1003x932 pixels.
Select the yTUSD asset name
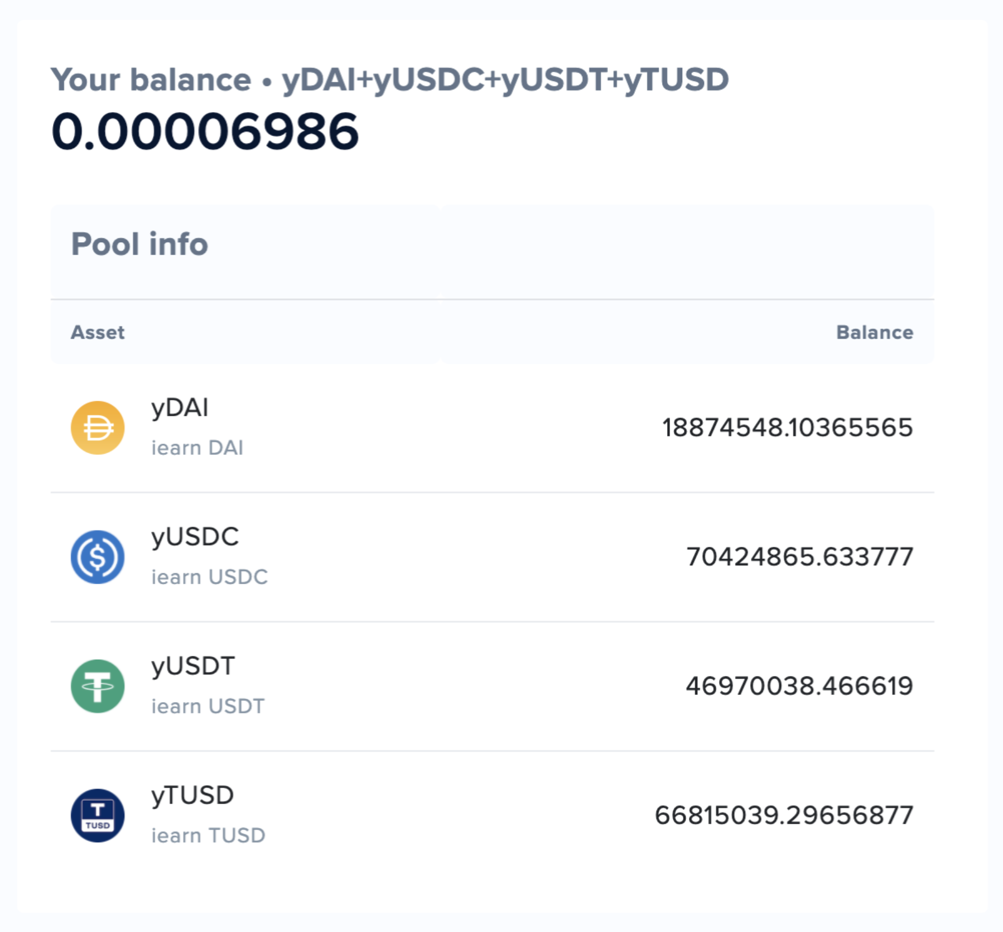(192, 796)
